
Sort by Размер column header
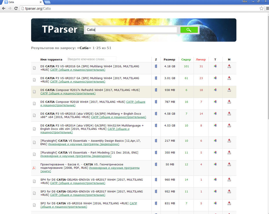(x=169, y=60)
